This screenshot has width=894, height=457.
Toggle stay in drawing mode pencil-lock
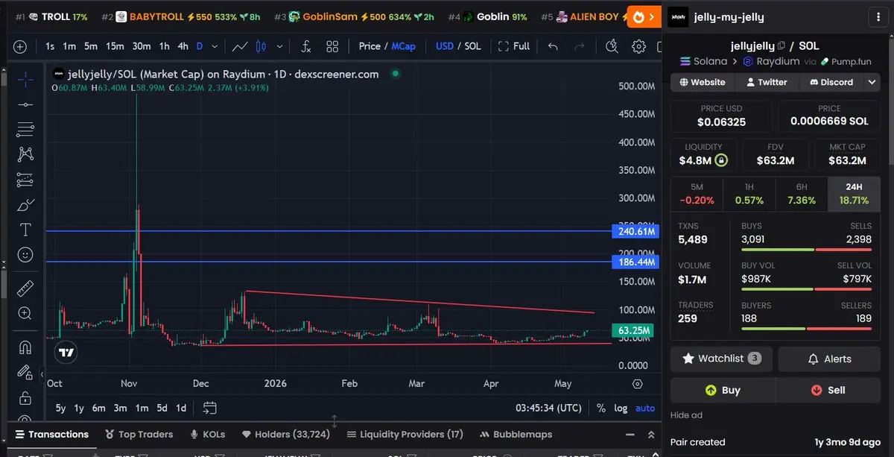click(x=25, y=372)
